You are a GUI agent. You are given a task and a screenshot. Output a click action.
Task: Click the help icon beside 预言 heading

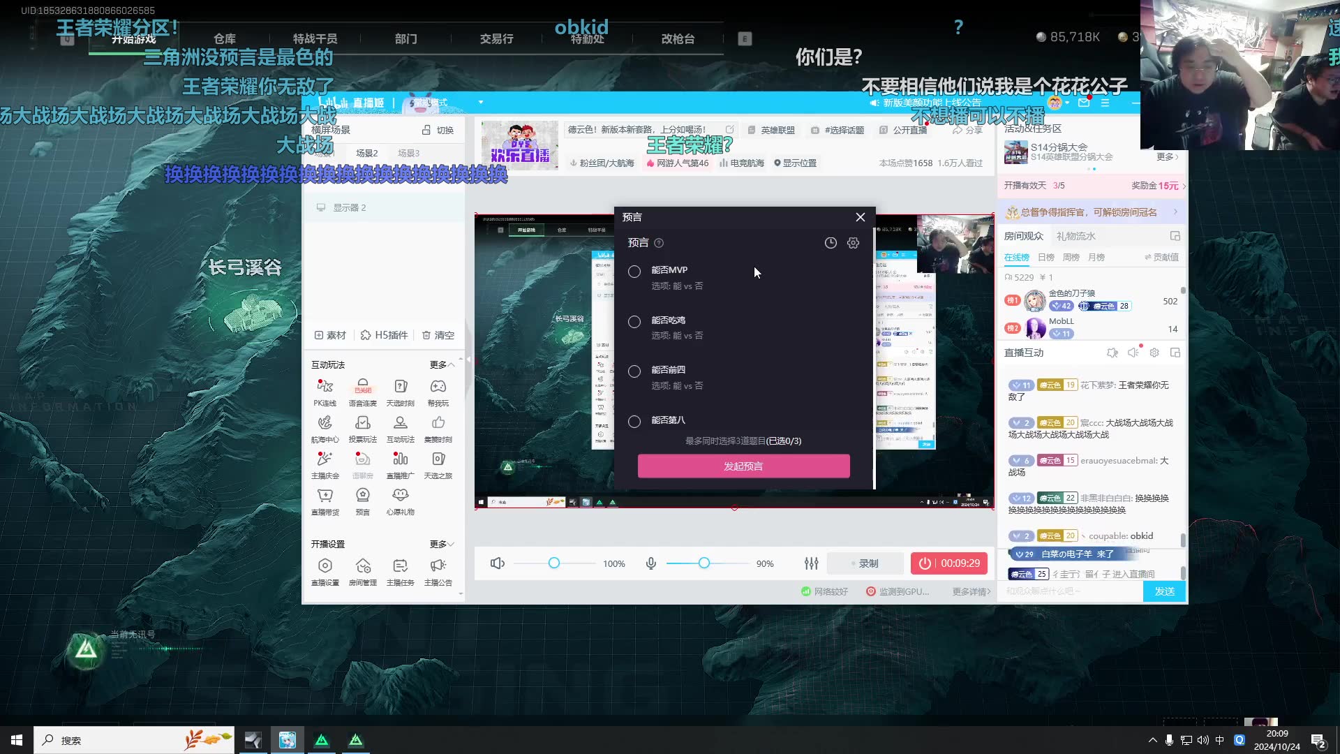tap(659, 243)
